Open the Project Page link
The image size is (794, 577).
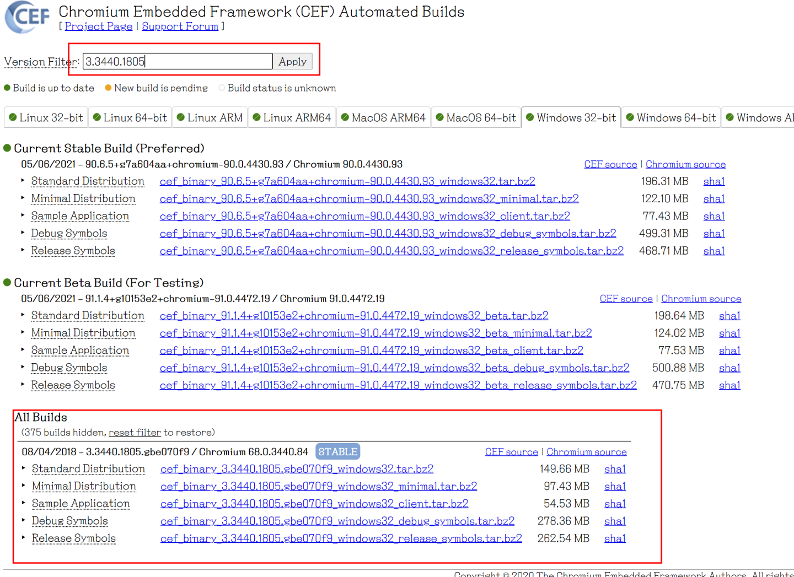click(99, 26)
